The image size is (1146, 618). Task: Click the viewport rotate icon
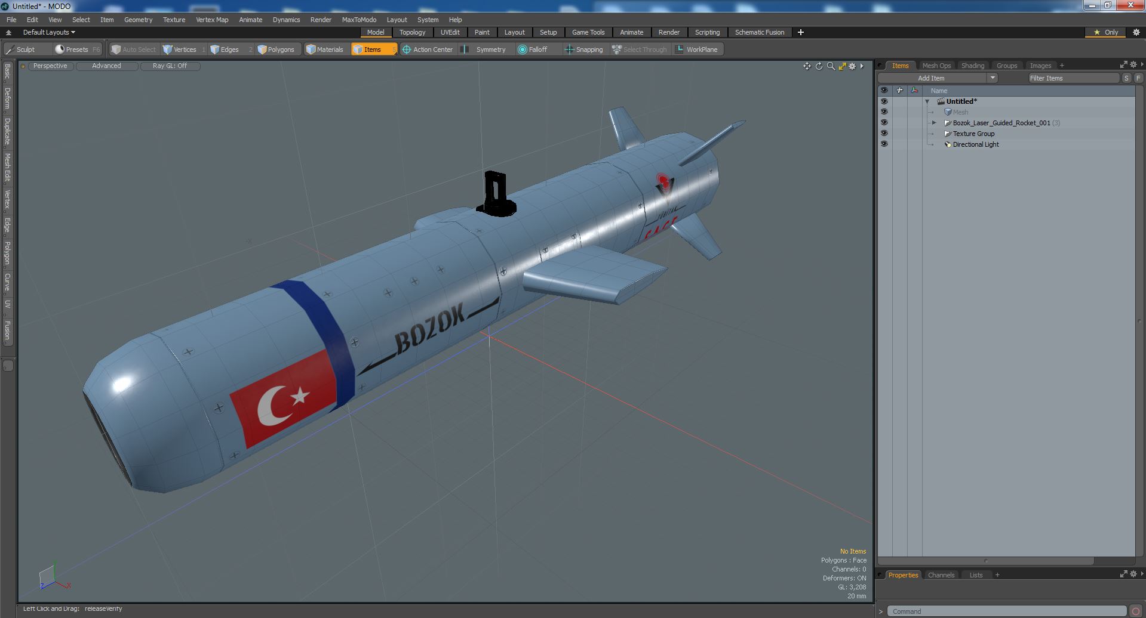(x=819, y=66)
